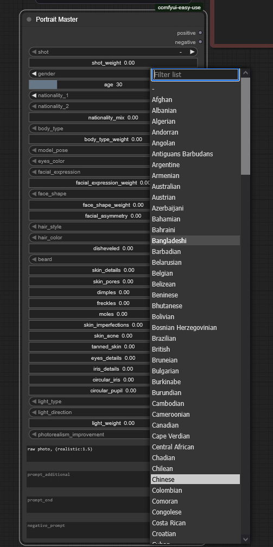Click the left arrow on the facial_expression widget
Image resolution: width=273 pixels, height=547 pixels.
pyautogui.click(x=34, y=171)
